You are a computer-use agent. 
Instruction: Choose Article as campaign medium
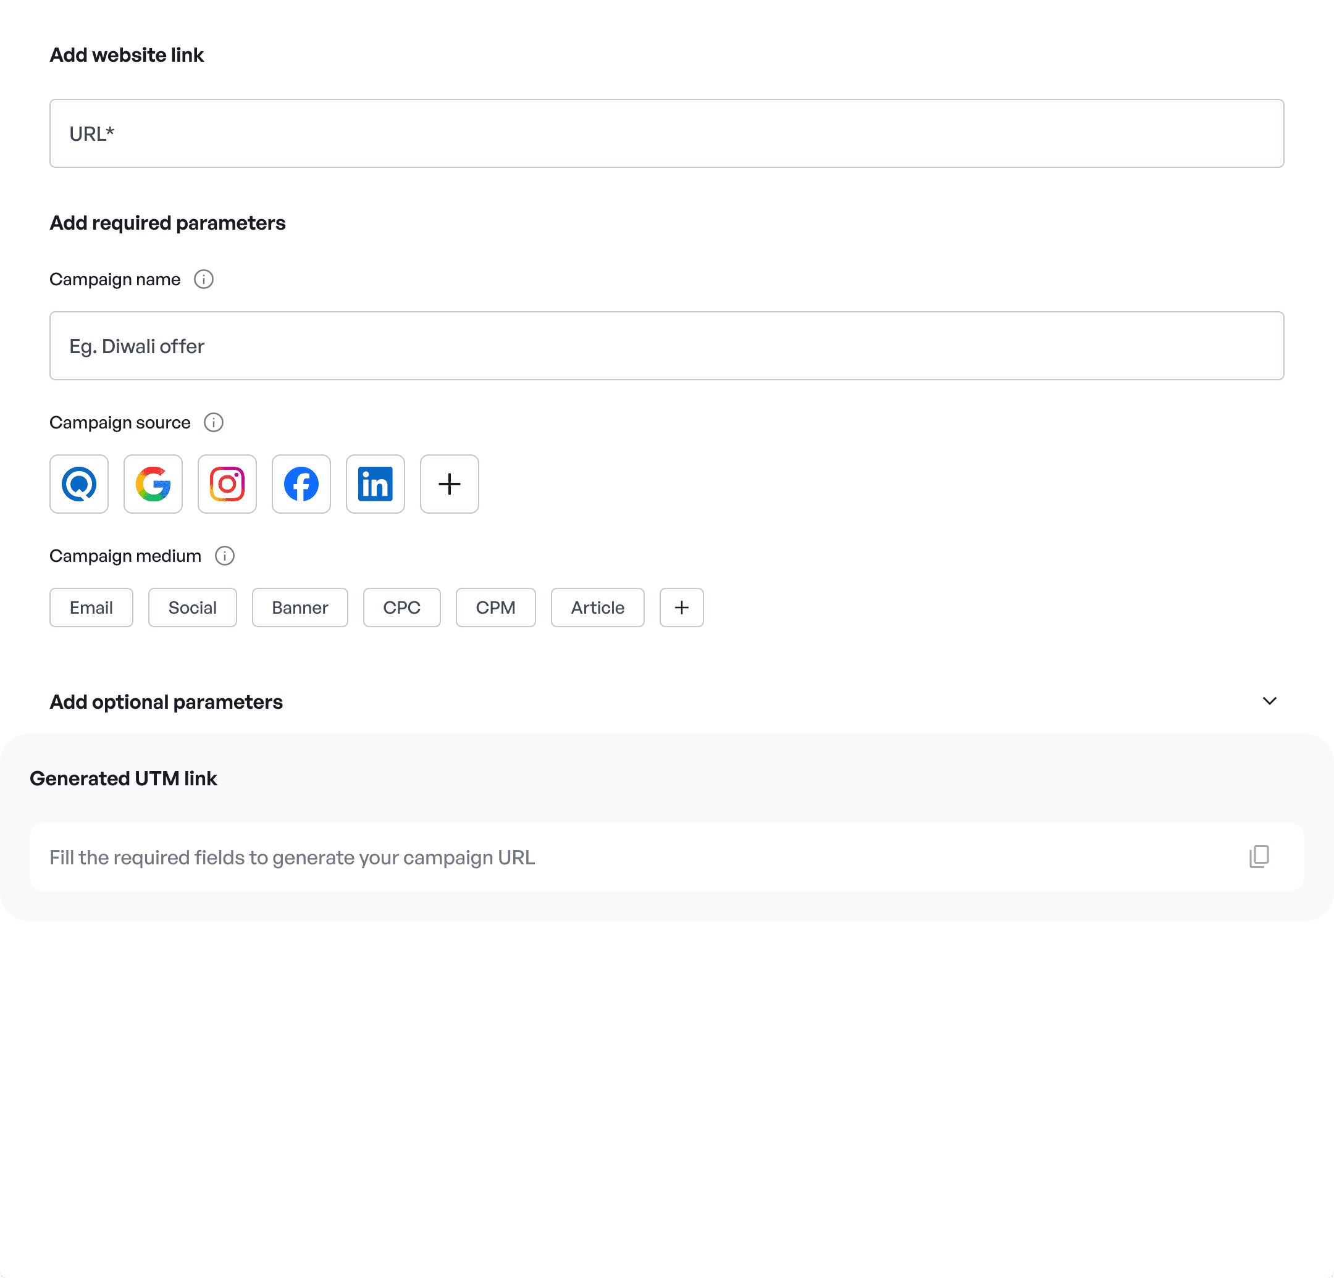click(598, 608)
